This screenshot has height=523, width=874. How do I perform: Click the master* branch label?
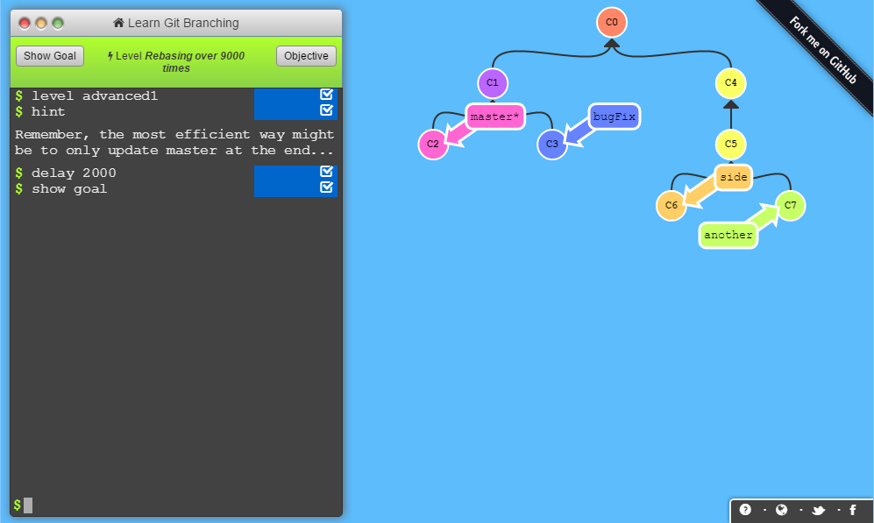[494, 117]
